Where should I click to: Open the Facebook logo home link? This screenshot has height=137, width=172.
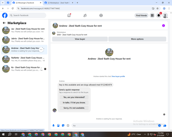pyautogui.click(x=5, y=15)
